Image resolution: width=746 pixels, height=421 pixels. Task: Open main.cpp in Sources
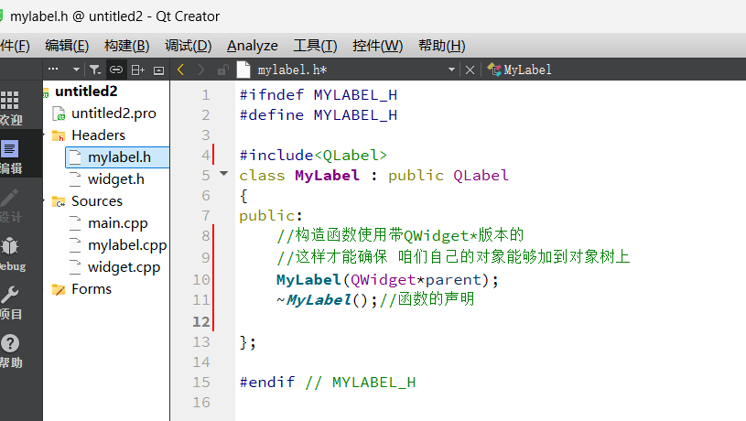pos(117,223)
